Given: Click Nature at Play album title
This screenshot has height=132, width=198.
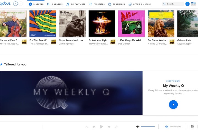Looking at the screenshot, I should [10, 40].
